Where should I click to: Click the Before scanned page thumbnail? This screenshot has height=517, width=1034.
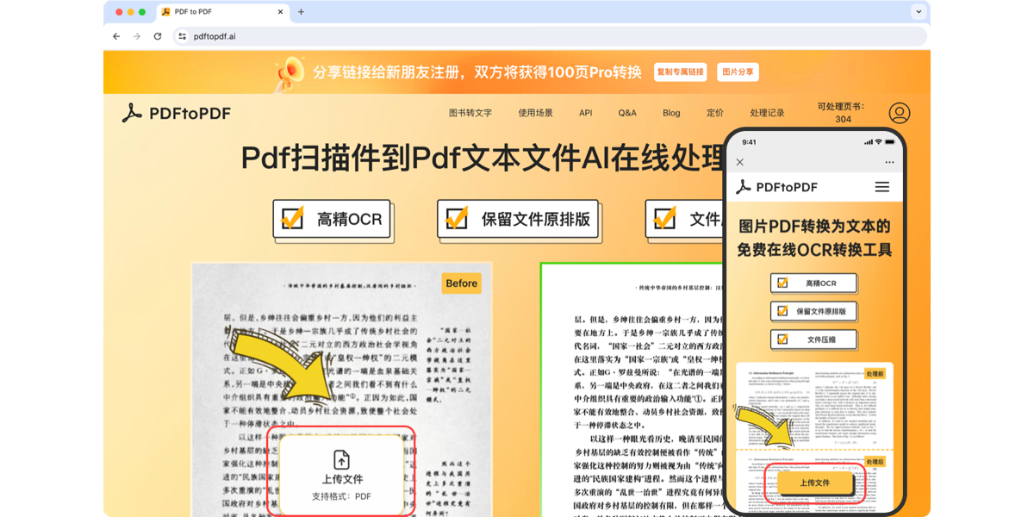coord(341,388)
